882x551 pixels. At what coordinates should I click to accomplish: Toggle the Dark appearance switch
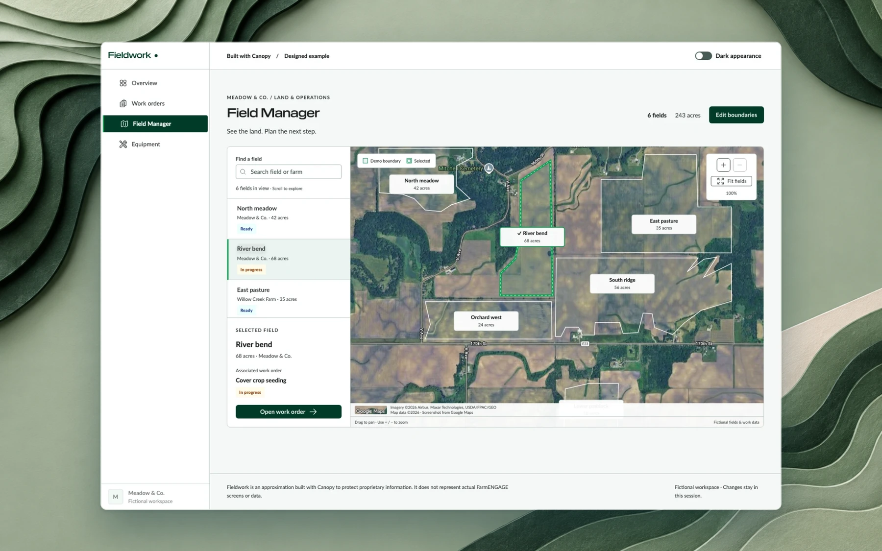703,56
